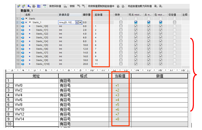Toggle 保持 checkbox for Static_1 row
Screen dimensions: 202x130
[x=121, y=22]
